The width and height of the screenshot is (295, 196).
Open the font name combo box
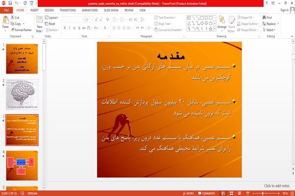coord(73,20)
